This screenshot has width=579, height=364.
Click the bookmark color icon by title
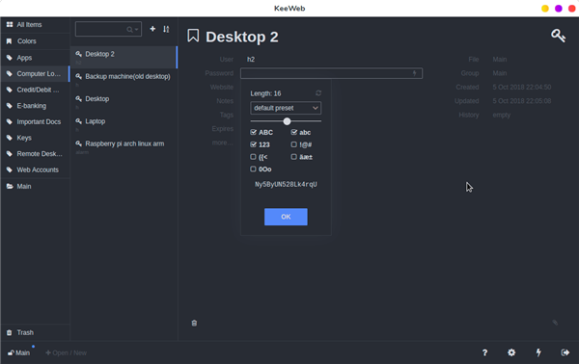point(193,36)
